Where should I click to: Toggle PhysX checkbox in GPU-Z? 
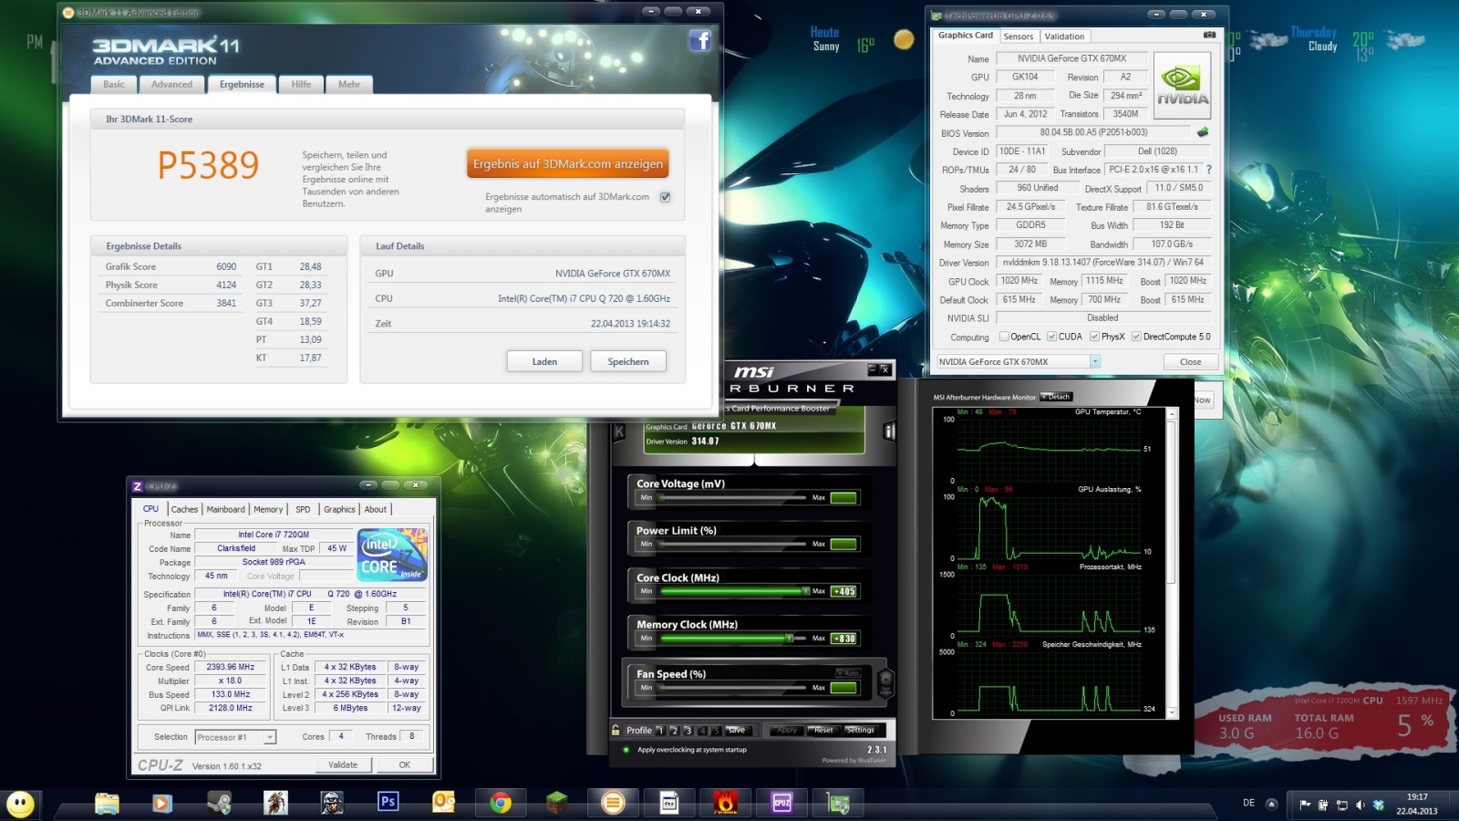tap(1094, 337)
